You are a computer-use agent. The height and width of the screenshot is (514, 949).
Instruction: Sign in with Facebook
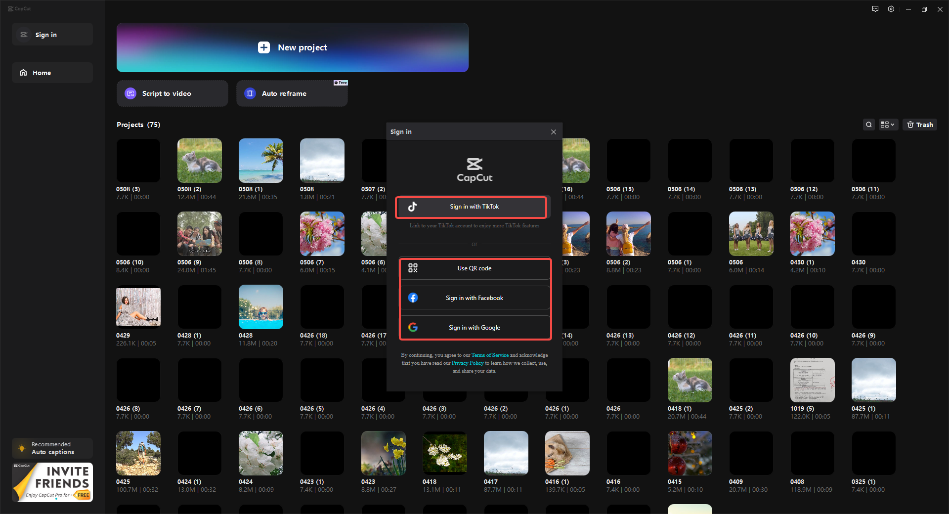(x=474, y=298)
